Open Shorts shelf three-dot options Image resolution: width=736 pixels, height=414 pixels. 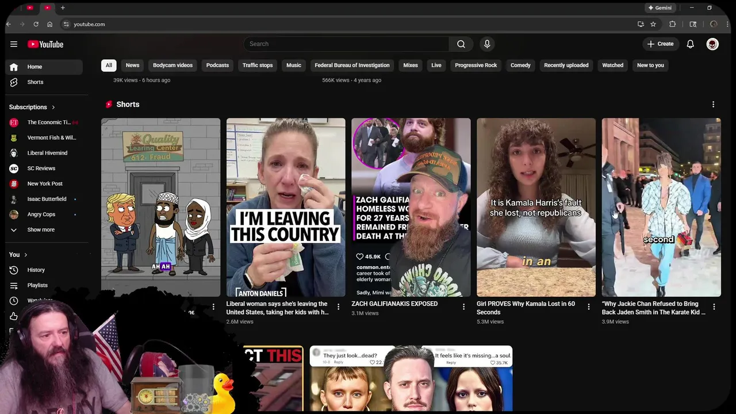[x=713, y=105]
